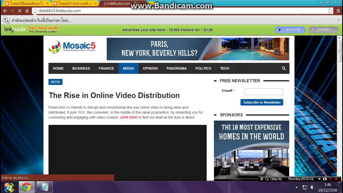Open the 10 Most Expensive Homes ad
The image size is (343, 193).
[x=251, y=150]
